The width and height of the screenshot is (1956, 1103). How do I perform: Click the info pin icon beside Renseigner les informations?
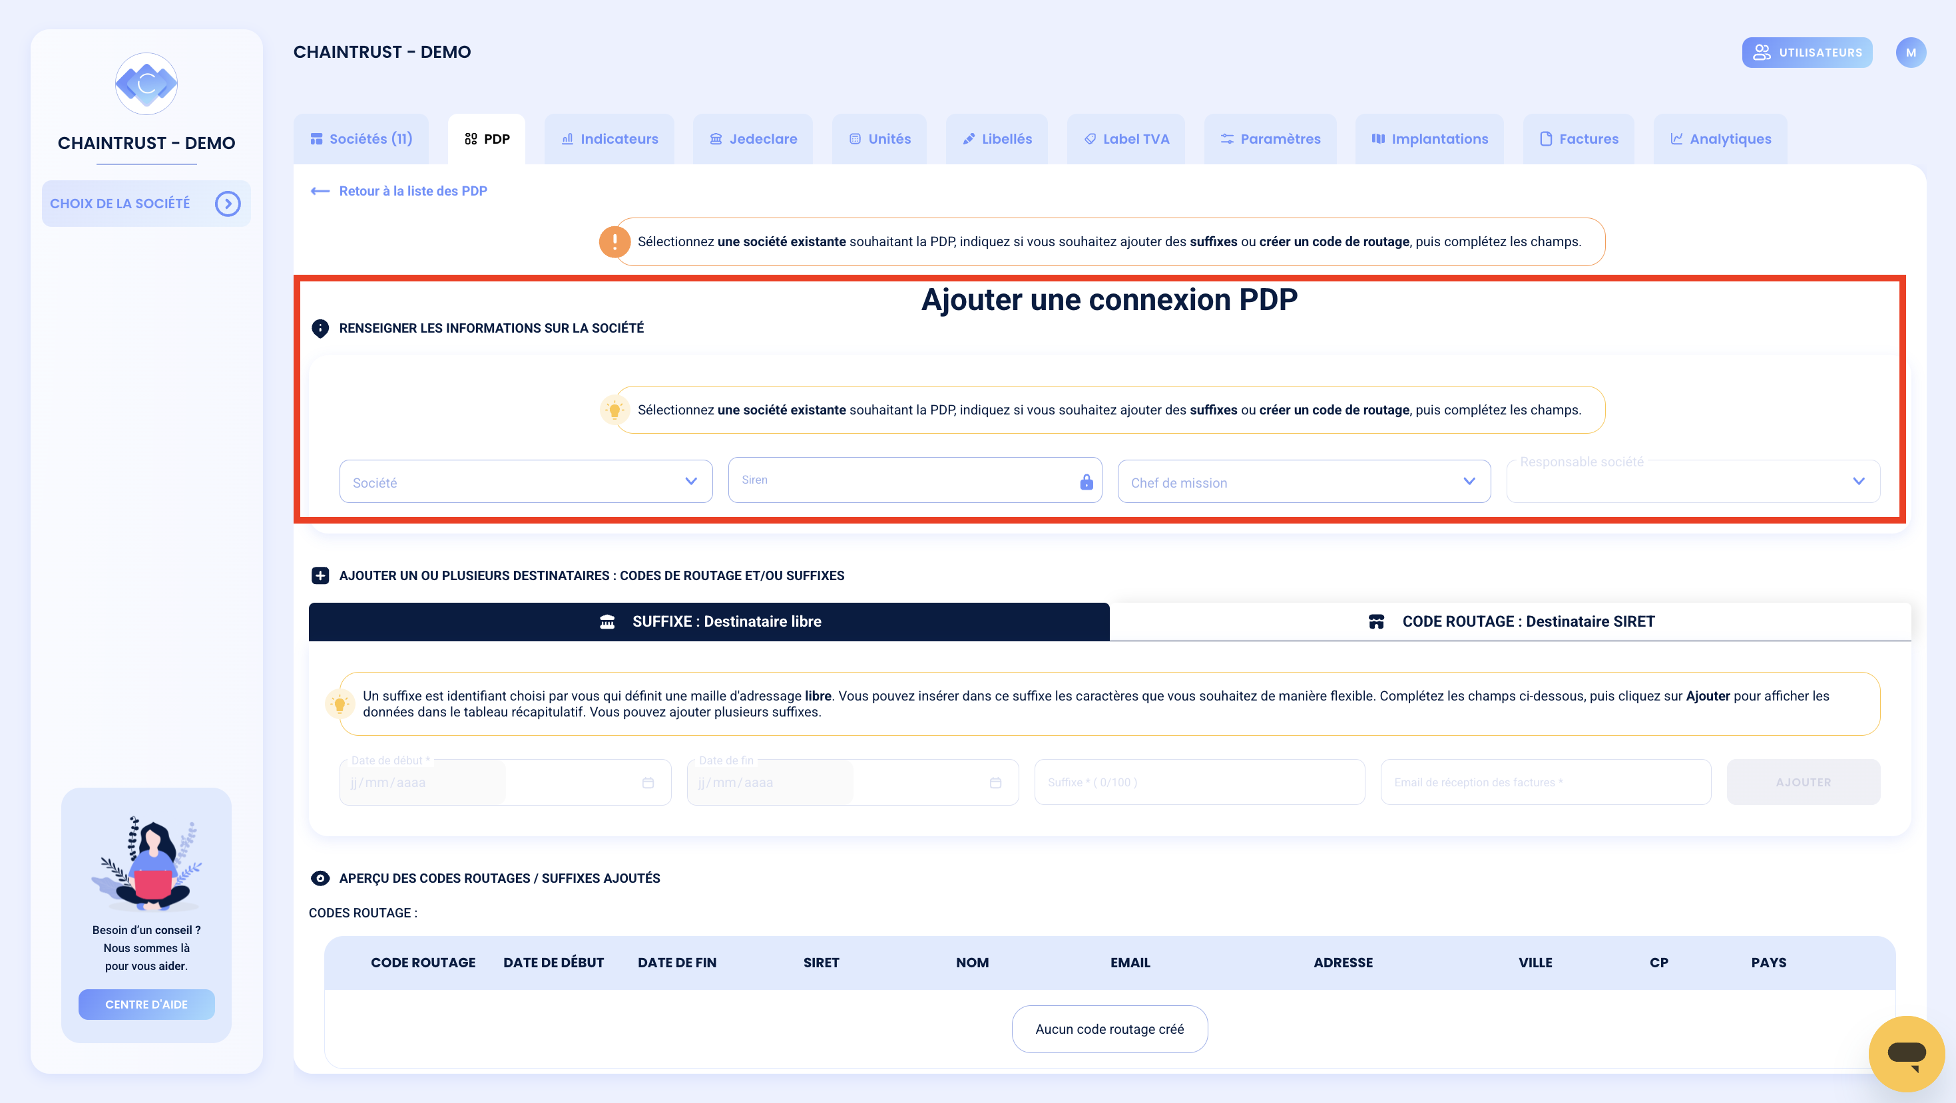click(x=320, y=329)
